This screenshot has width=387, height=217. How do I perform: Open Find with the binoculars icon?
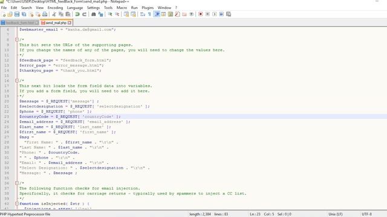[x=94, y=14]
